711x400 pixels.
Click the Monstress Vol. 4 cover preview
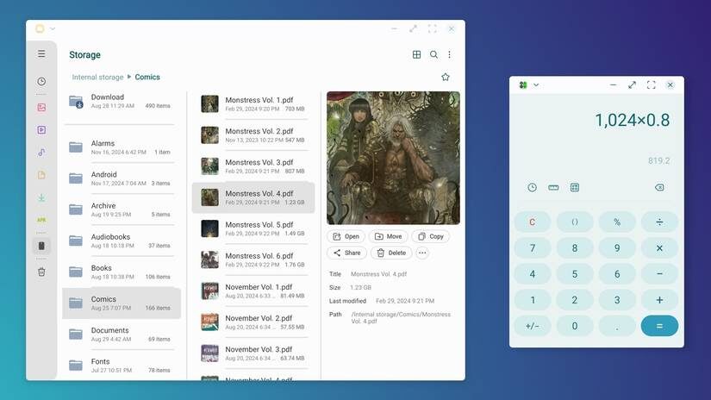[x=393, y=158]
